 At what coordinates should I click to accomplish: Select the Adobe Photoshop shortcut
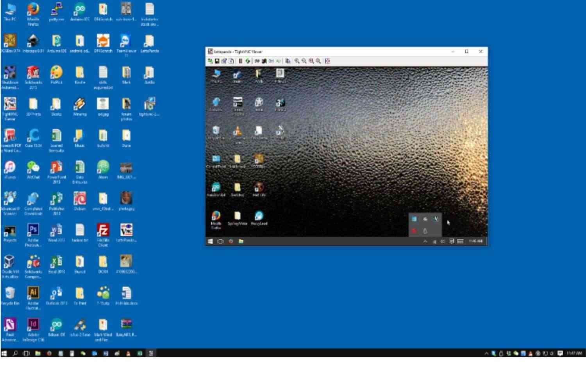point(33,235)
